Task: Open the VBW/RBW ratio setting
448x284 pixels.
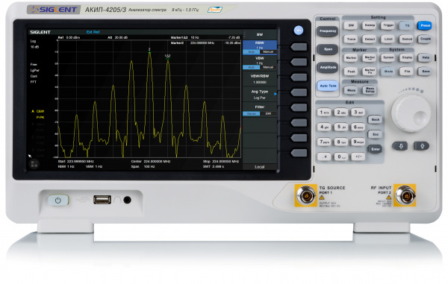Action: point(259,79)
